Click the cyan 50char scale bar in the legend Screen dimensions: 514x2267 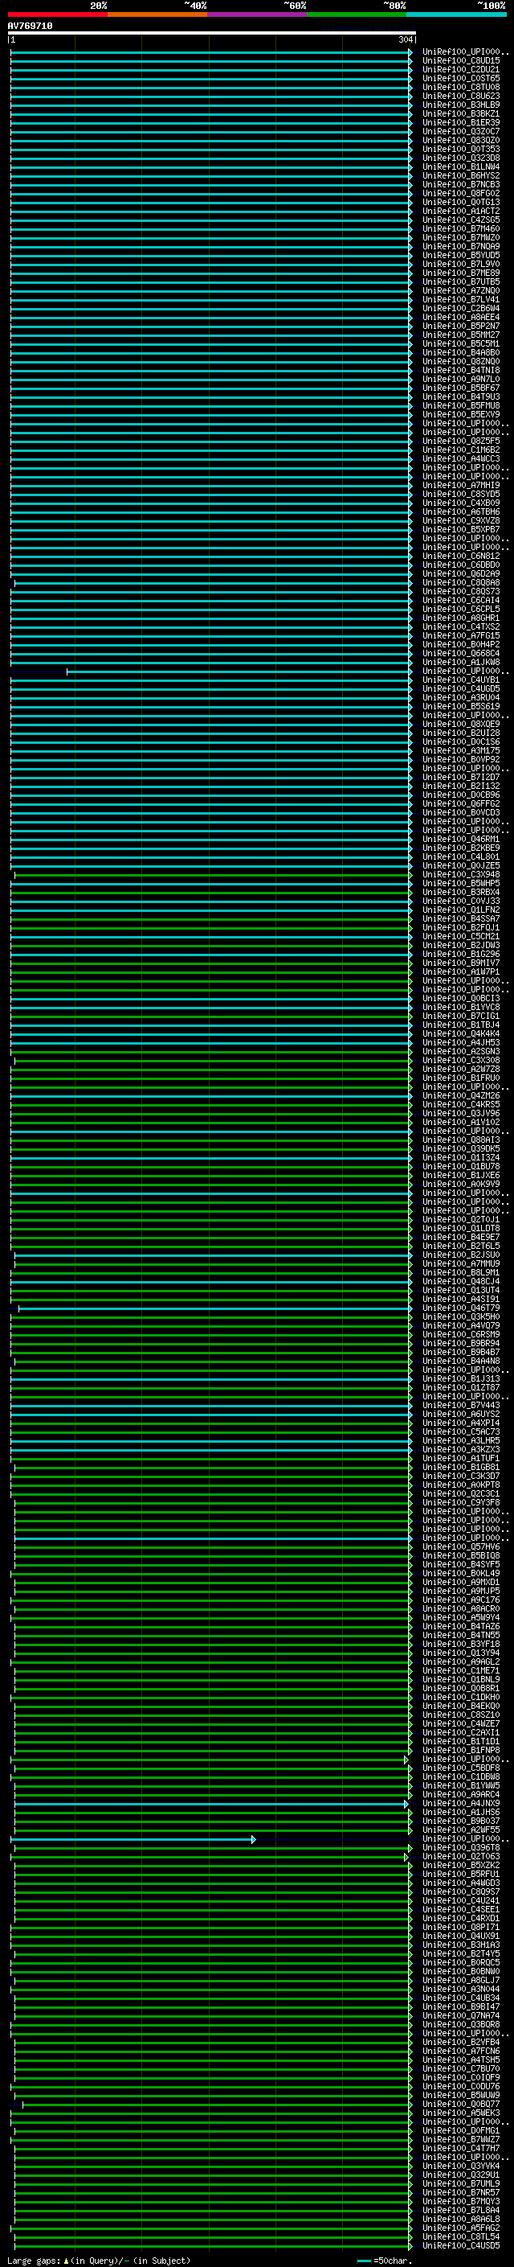(x=364, y=2261)
